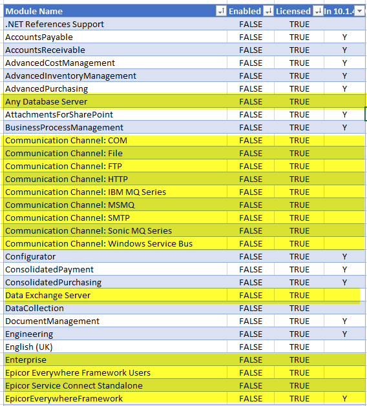
Task: Click the Configurator module cell
Action: click(x=116, y=256)
